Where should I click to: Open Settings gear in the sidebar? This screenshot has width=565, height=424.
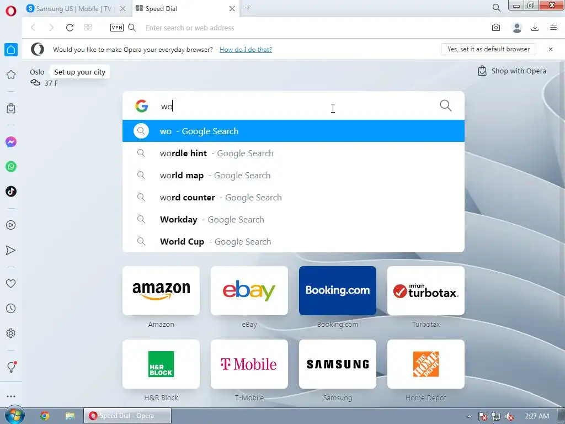[11, 333]
